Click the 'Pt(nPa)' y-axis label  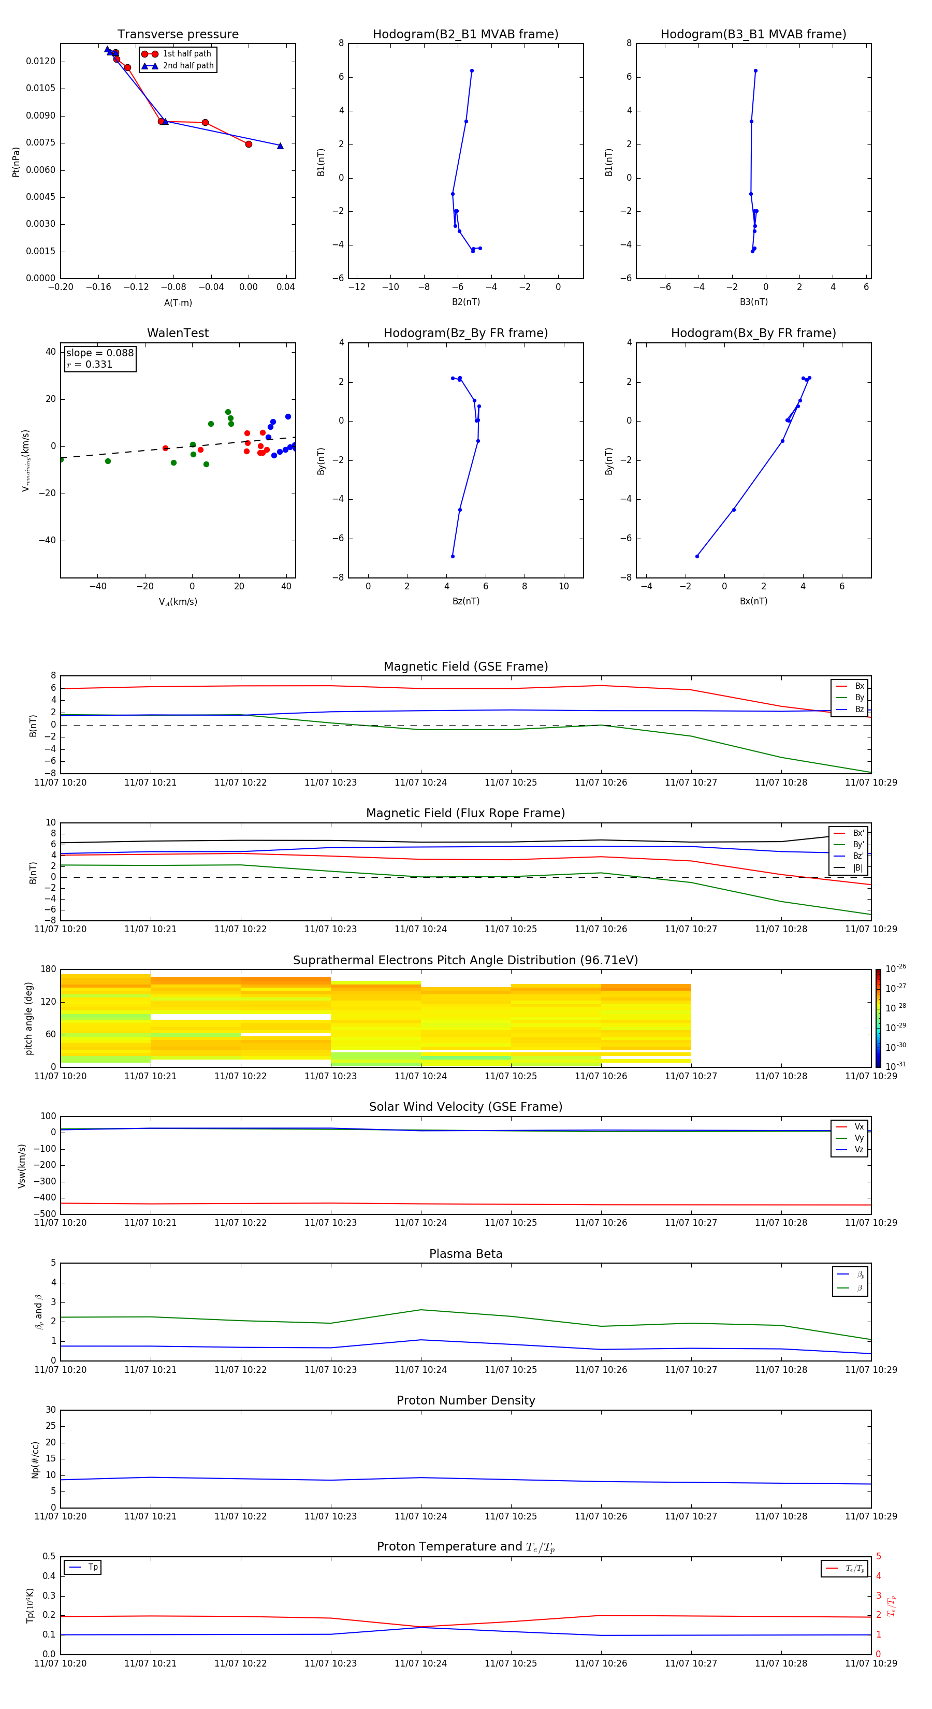point(16,162)
